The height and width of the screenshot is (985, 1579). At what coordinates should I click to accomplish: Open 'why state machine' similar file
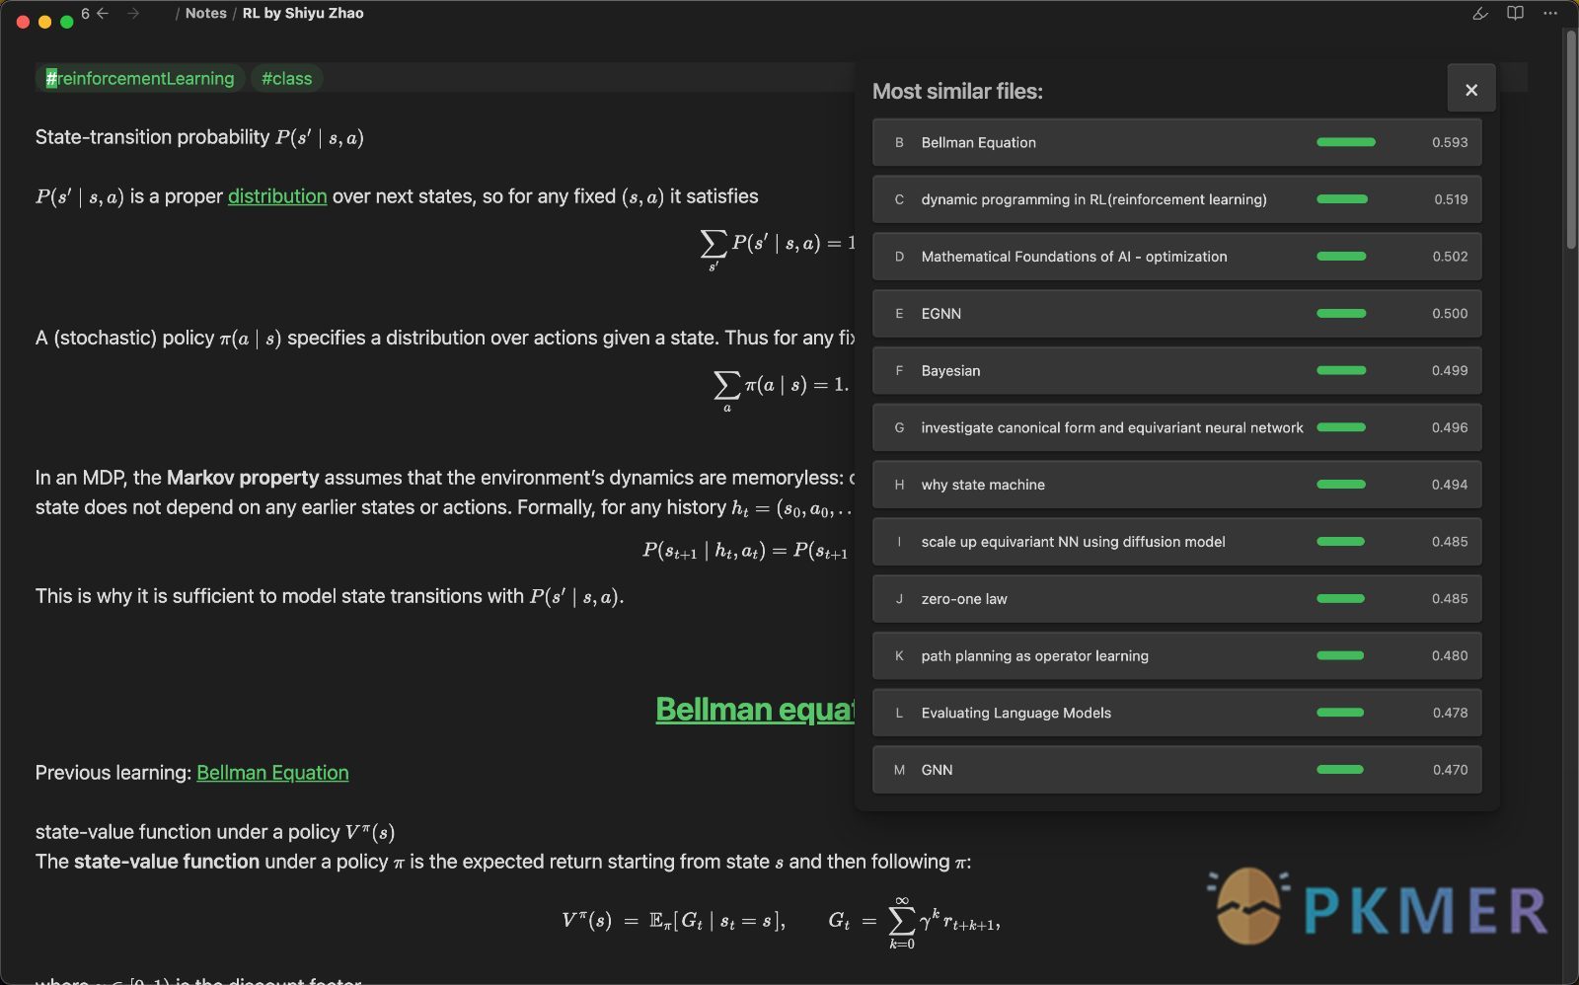tap(1176, 485)
